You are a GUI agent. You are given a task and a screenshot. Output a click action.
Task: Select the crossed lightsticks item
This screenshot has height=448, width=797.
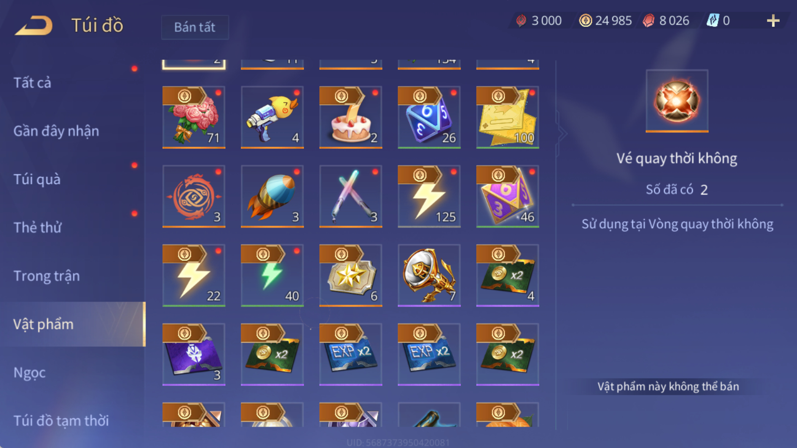[x=351, y=197]
